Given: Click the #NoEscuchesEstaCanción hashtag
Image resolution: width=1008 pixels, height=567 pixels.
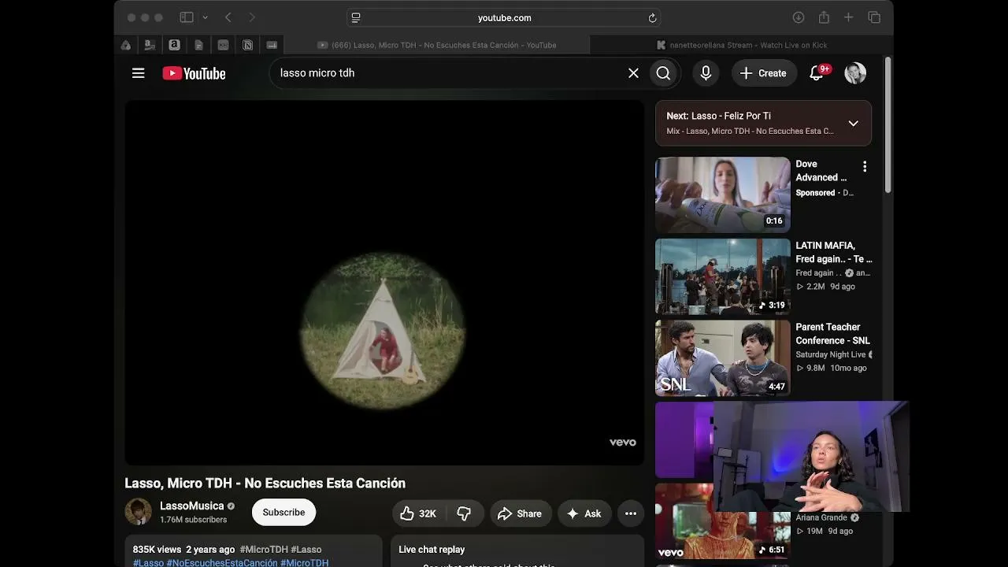Looking at the screenshot, I should (x=222, y=562).
